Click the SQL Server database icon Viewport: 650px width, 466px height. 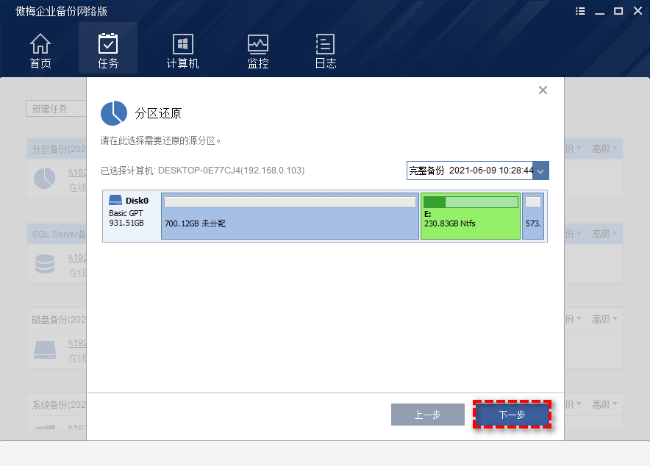tap(45, 262)
